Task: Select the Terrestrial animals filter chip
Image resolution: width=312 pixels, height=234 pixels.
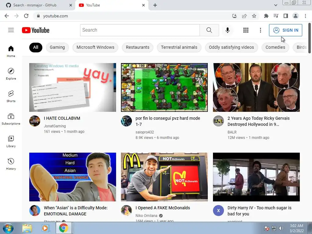Action: tap(179, 47)
